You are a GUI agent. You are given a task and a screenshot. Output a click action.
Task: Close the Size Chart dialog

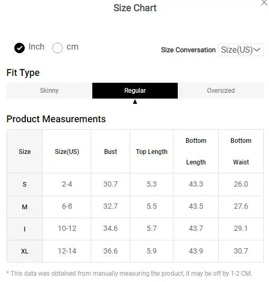click(x=264, y=3)
